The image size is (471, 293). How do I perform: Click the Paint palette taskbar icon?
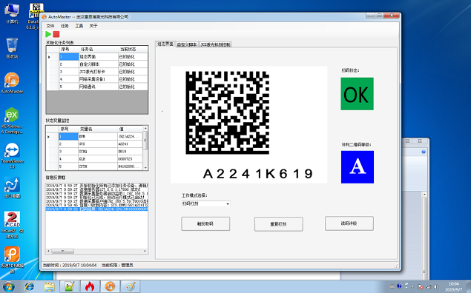(x=131, y=286)
